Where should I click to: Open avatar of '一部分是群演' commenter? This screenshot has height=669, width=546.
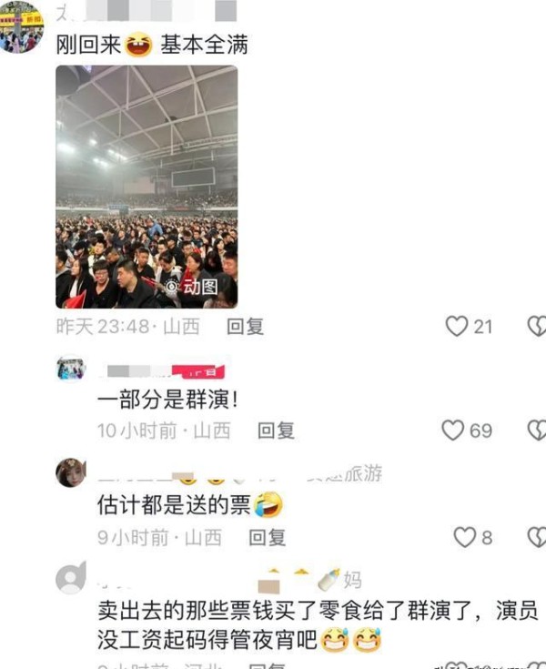tap(71, 369)
